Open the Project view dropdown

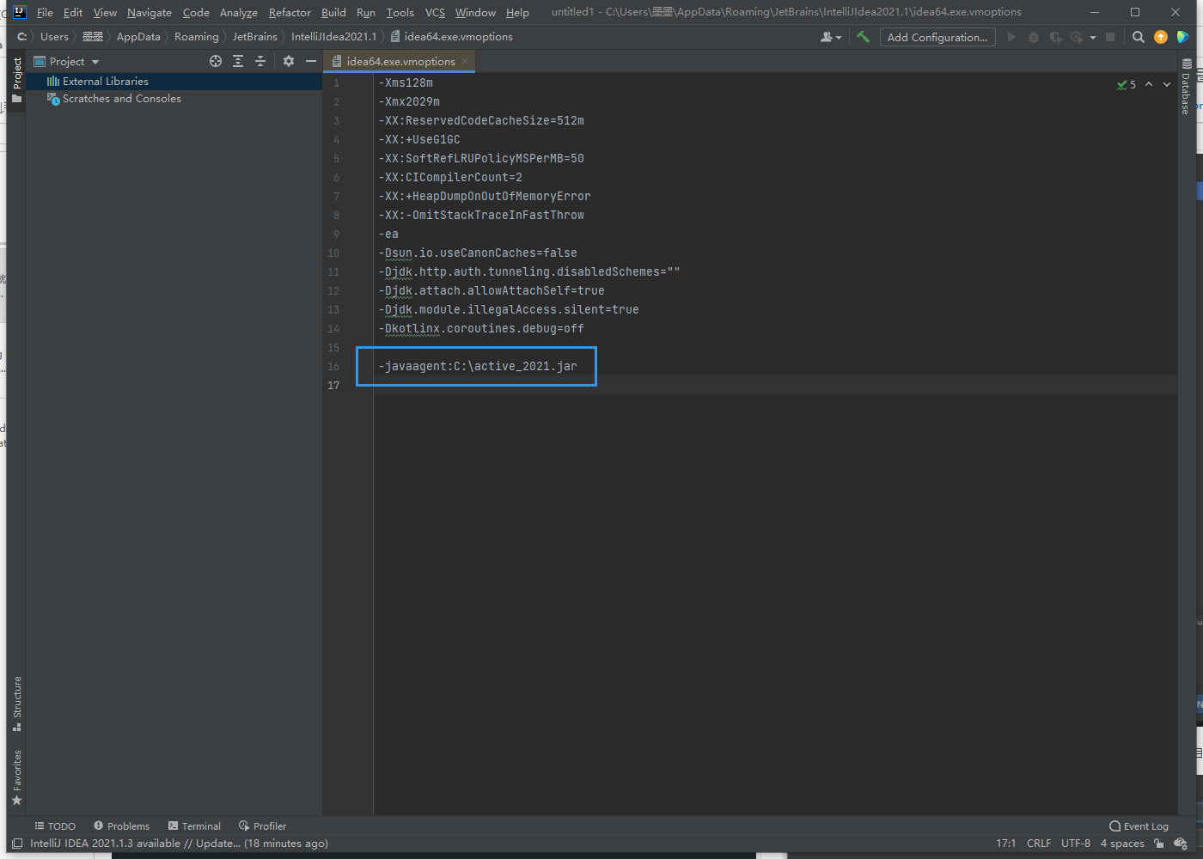(x=75, y=62)
